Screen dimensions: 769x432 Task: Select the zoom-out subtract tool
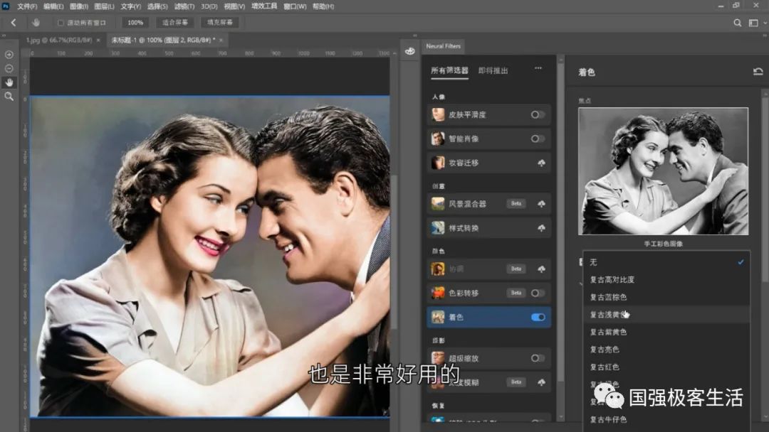coord(9,68)
